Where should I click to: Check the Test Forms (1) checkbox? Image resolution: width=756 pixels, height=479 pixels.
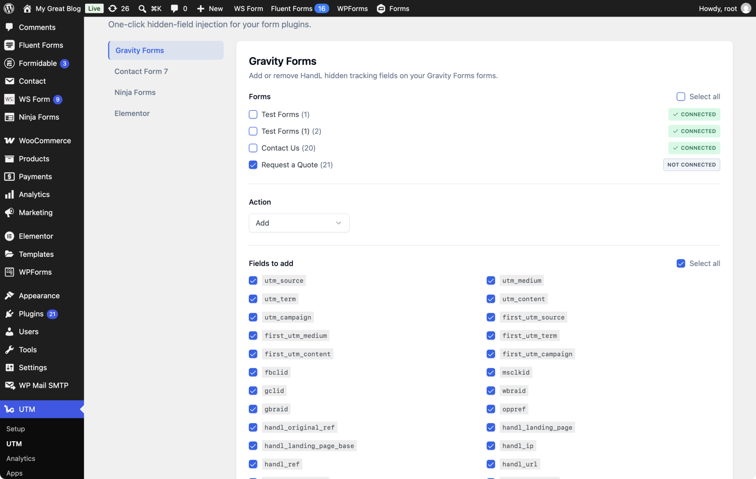point(253,115)
